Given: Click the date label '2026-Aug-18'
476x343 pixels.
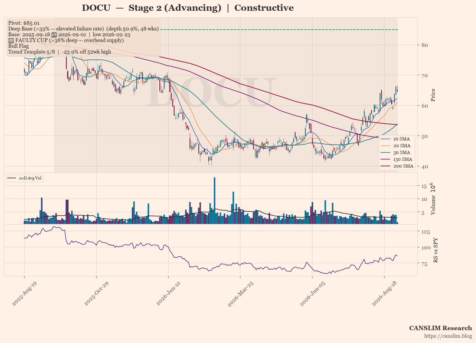Looking at the screenshot, I should click(x=384, y=294).
